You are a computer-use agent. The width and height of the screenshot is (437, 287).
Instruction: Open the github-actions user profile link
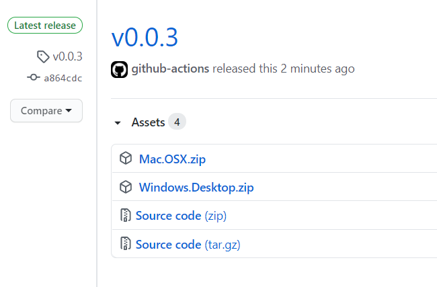click(x=170, y=69)
